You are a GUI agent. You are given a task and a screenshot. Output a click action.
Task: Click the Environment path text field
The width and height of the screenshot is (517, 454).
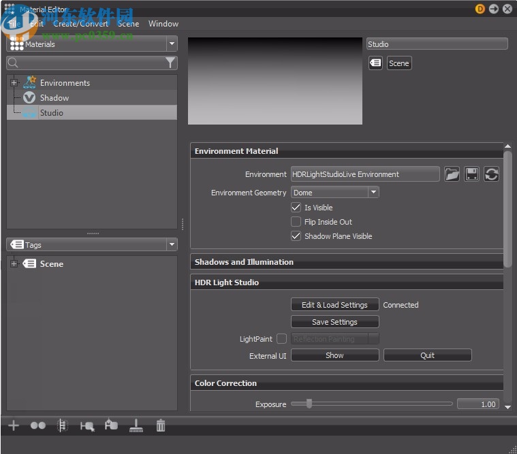pyautogui.click(x=365, y=174)
